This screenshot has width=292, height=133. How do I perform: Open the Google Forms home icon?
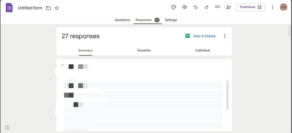point(9,8)
